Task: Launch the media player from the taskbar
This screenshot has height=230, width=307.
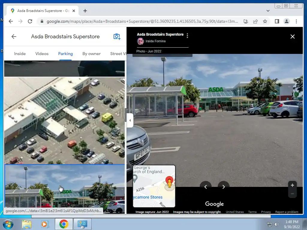Action: click(x=45, y=224)
